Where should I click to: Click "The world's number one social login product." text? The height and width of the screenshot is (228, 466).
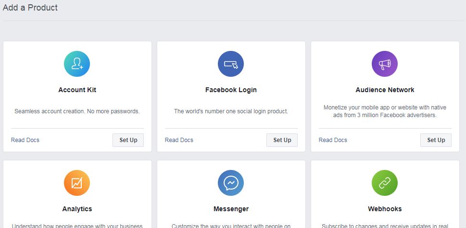(231, 111)
